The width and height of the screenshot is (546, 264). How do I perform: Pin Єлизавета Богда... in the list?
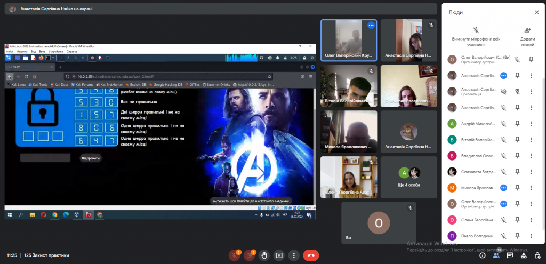[517, 172]
